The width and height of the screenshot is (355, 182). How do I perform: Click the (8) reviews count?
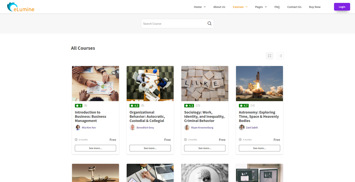coord(86,106)
